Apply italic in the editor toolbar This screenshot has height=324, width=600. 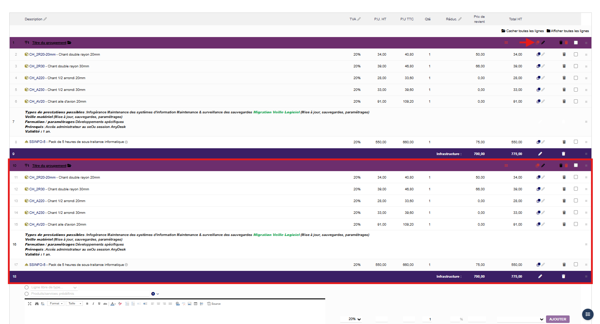tap(93, 304)
